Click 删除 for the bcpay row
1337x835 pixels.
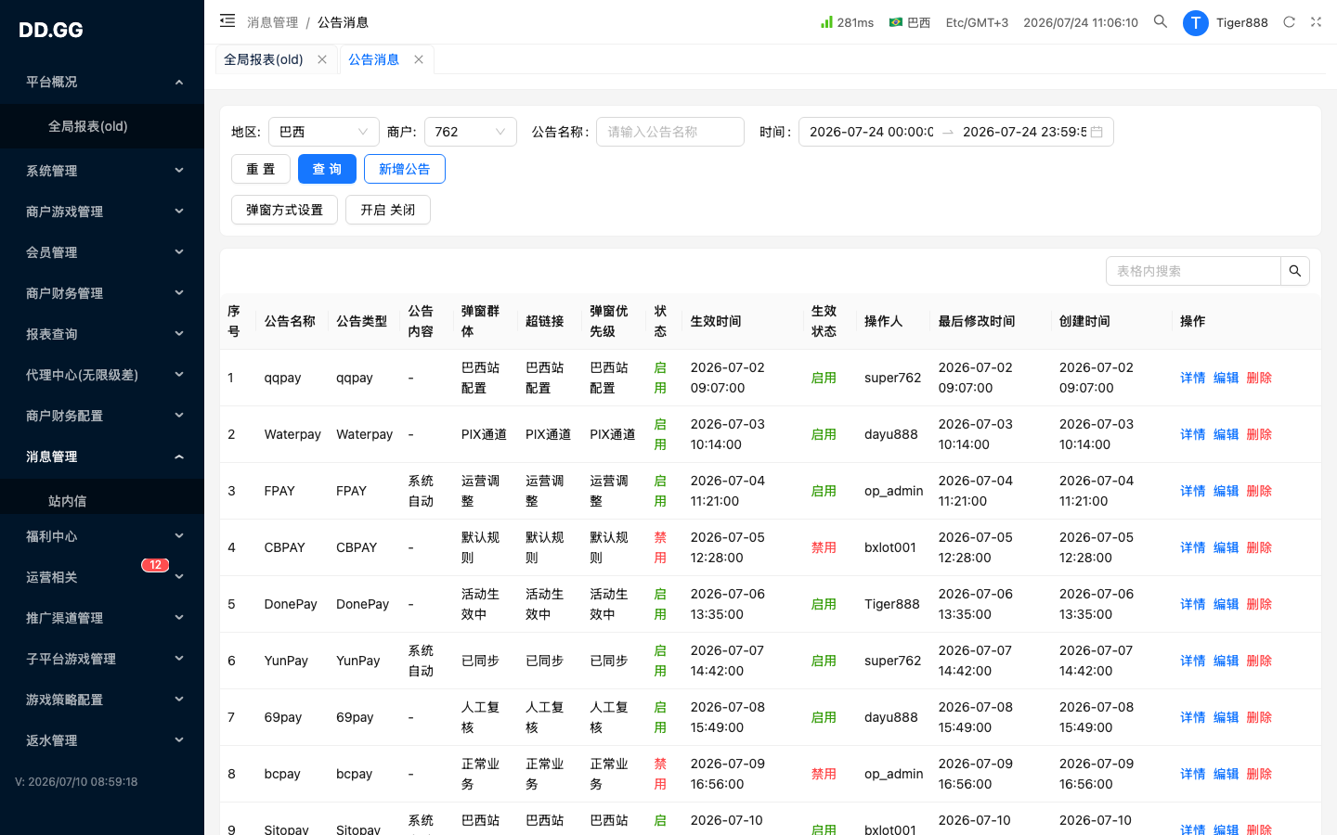[x=1259, y=774]
